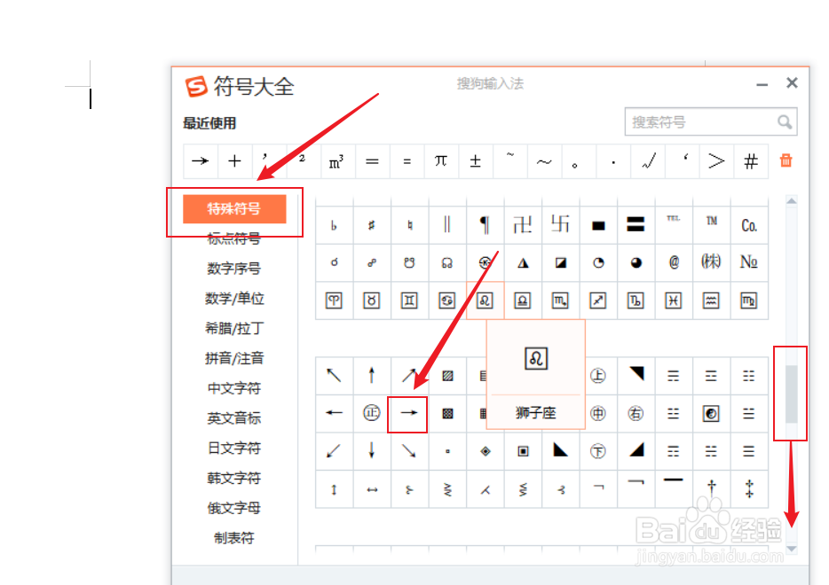Insert the recent right arrow symbol
This screenshot has height=585, width=829.
point(201,161)
